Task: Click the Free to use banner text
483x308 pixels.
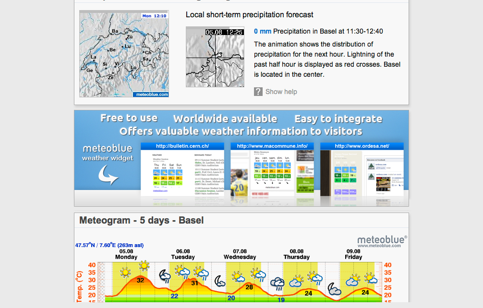Action: 129,118
